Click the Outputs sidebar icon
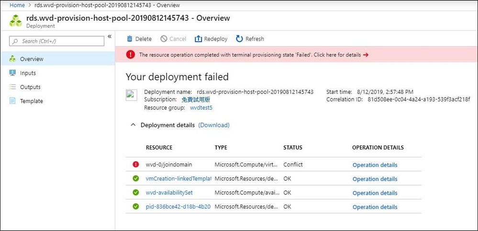 click(12, 87)
